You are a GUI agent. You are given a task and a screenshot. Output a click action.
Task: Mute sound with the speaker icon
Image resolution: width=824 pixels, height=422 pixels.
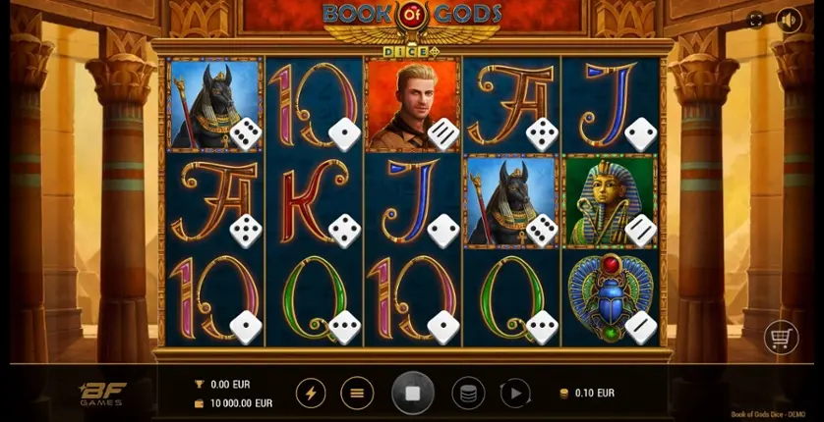[789, 20]
